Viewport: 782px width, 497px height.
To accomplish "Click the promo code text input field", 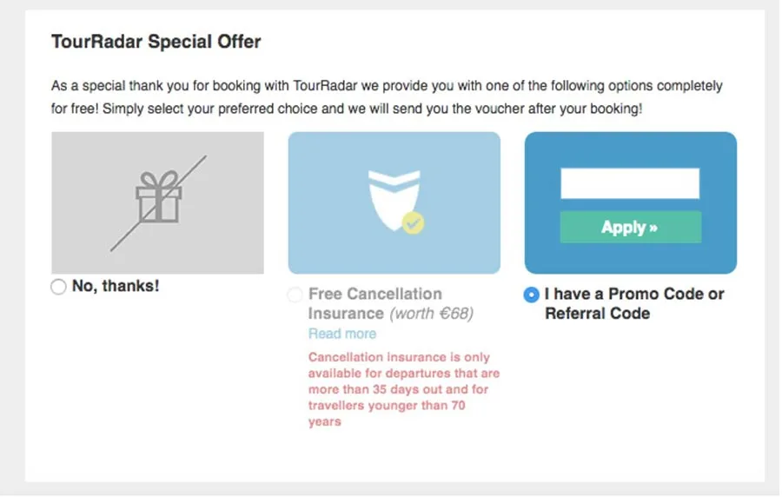I will 630,183.
